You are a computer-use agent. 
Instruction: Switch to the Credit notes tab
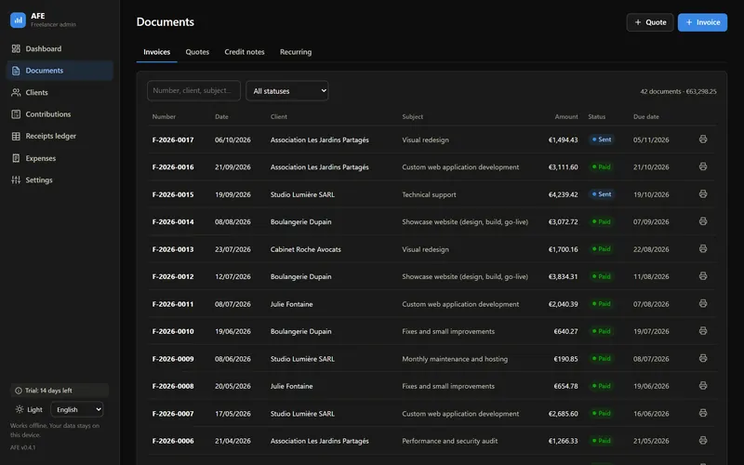pyautogui.click(x=245, y=52)
